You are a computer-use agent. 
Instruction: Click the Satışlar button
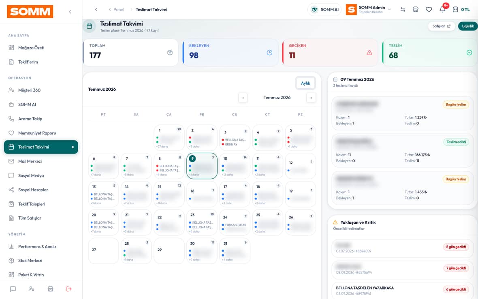(x=442, y=26)
